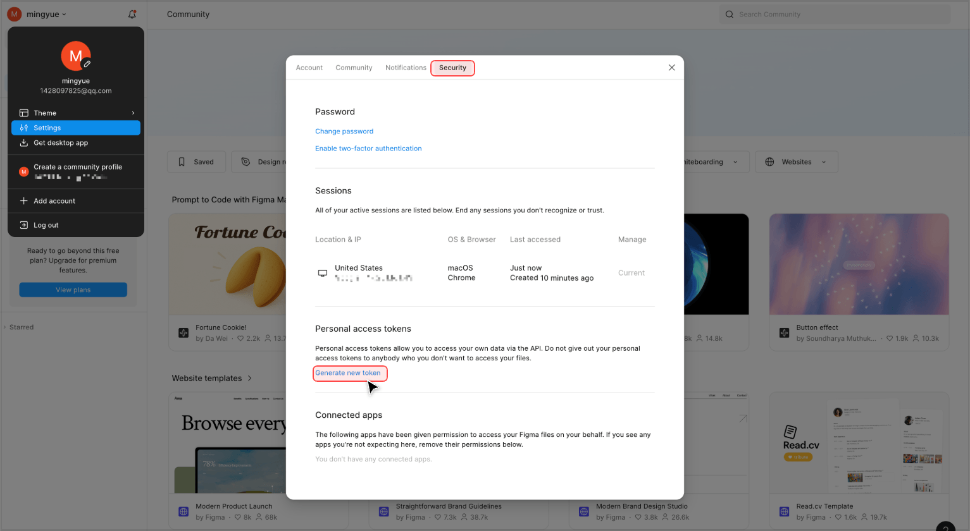Click the Straightforward Brand Guidelines globe icon

click(x=383, y=511)
